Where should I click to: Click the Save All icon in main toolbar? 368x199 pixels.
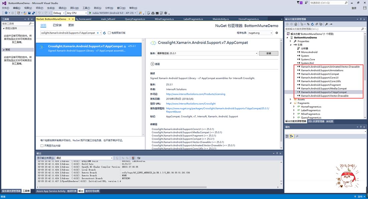[x=34, y=13]
